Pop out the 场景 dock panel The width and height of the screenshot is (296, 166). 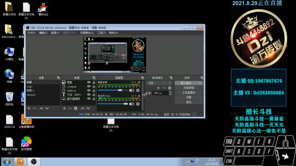pos(58,78)
